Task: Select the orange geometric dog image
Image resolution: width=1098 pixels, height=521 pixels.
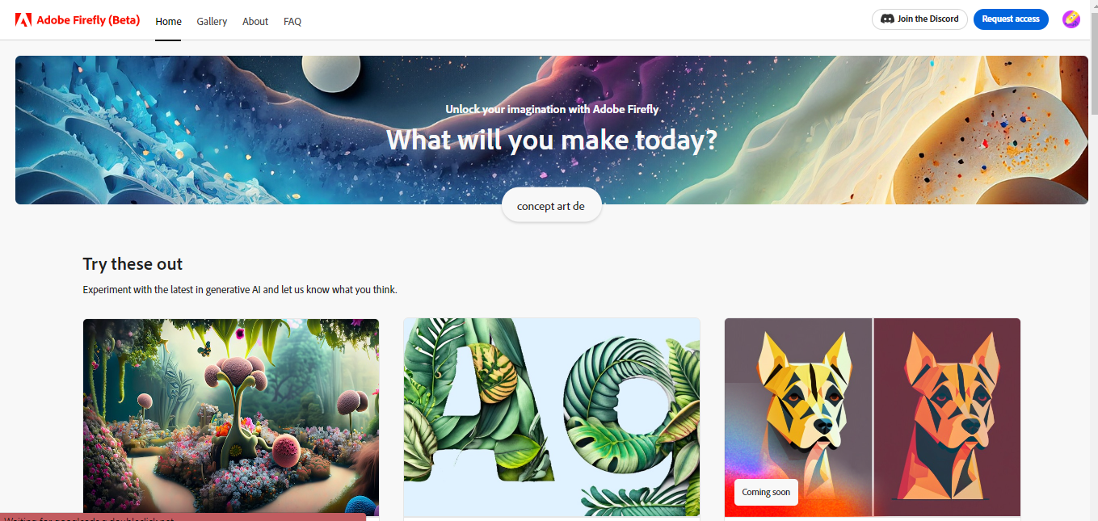Action: (x=948, y=417)
